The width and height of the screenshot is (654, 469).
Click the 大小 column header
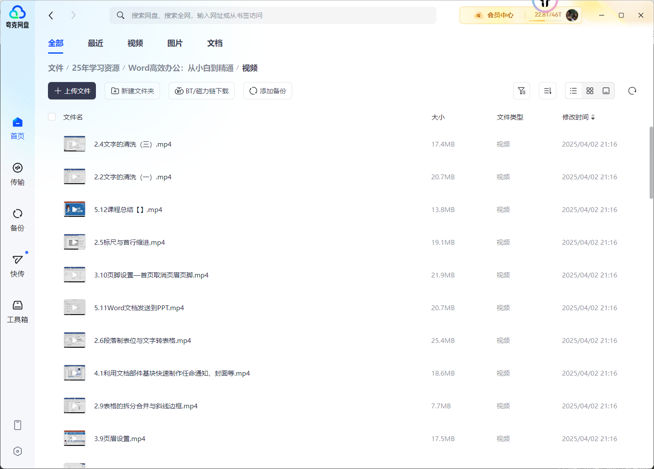(438, 117)
